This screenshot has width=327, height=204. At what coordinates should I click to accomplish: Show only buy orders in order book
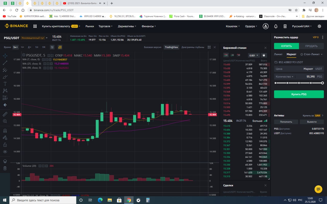232,55
